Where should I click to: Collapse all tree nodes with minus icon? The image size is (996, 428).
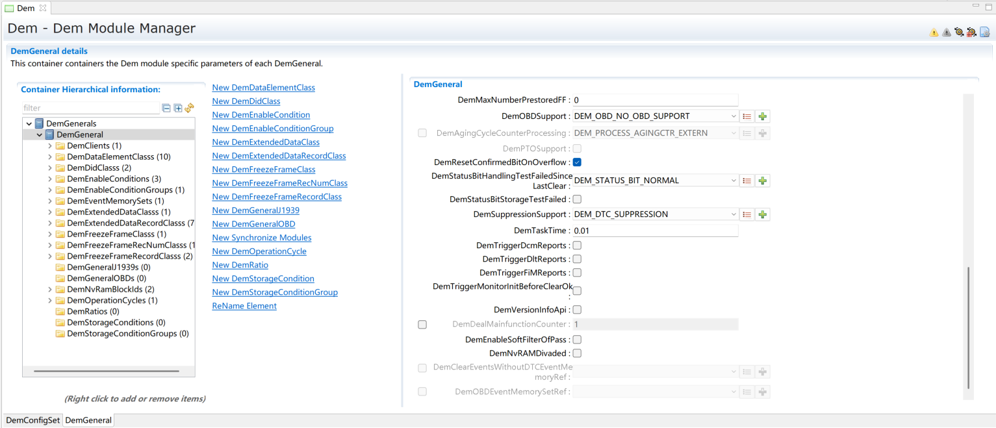coord(166,108)
